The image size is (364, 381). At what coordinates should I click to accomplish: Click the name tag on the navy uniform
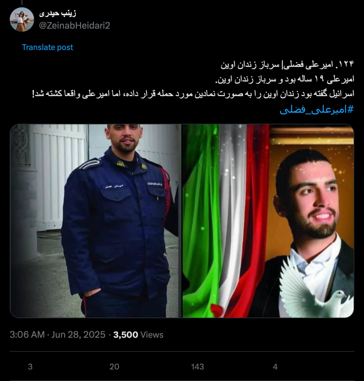click(x=114, y=186)
